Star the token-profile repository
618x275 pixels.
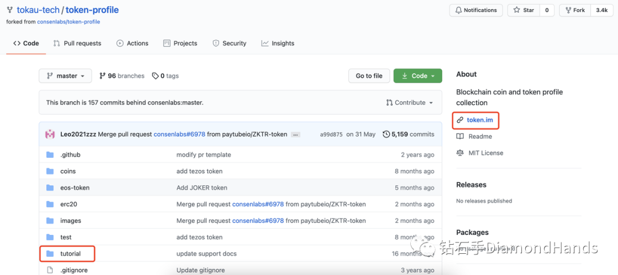point(524,10)
